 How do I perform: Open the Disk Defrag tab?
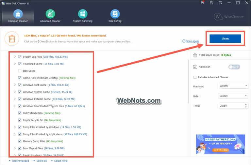115,16
